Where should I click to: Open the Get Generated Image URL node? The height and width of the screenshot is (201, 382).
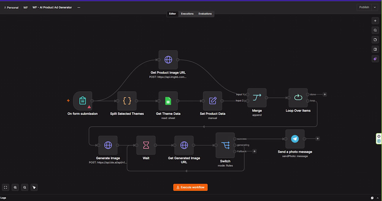pyautogui.click(x=184, y=145)
